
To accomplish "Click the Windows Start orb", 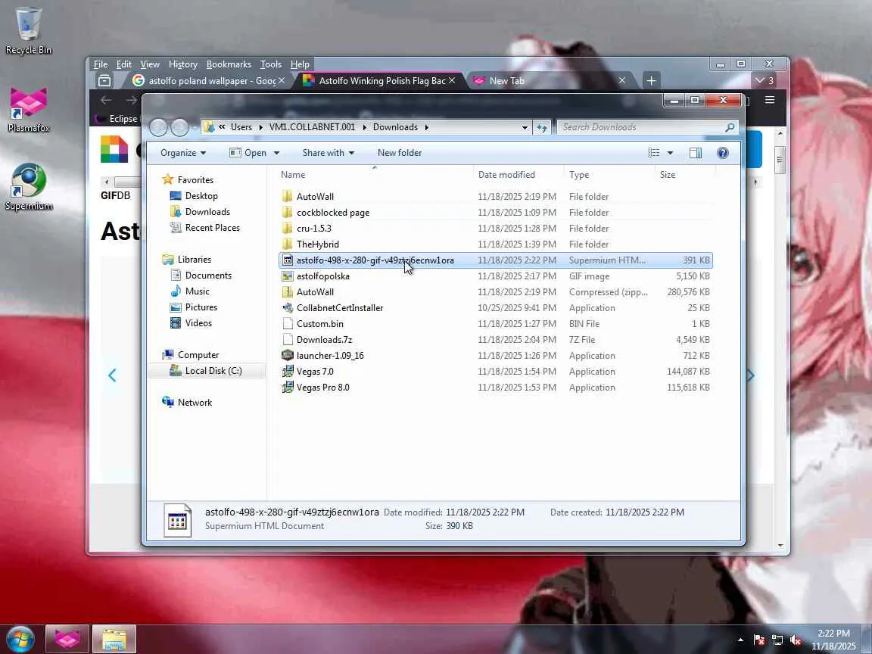I will [20, 640].
